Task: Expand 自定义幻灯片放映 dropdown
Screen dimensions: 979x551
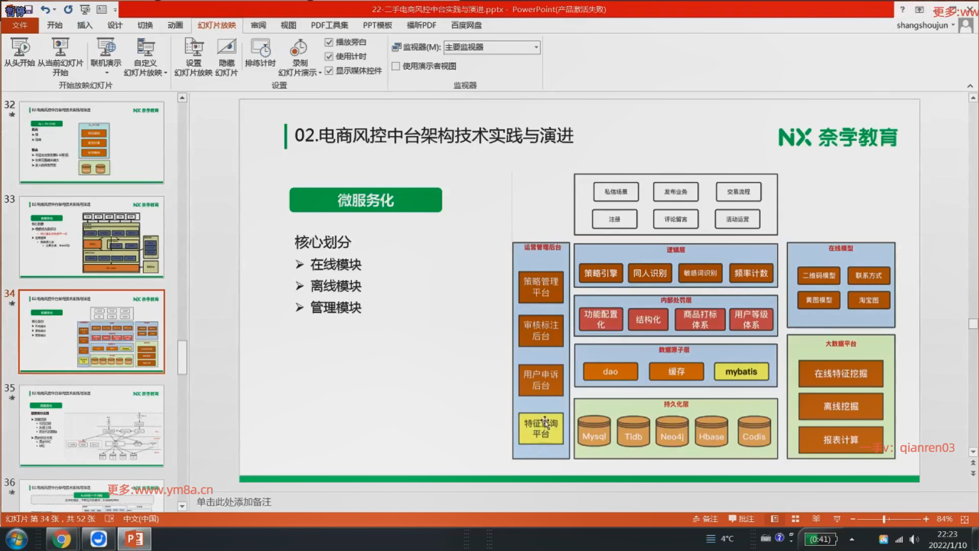Action: [166, 73]
